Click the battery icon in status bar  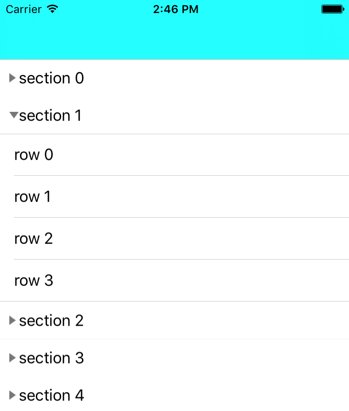[332, 9]
